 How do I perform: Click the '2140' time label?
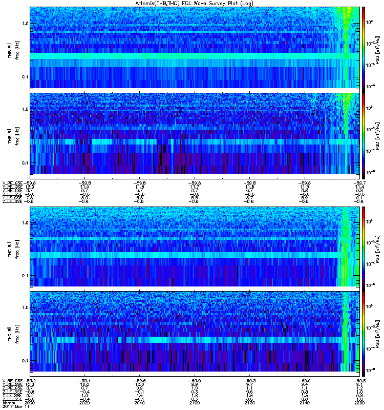coord(305,403)
